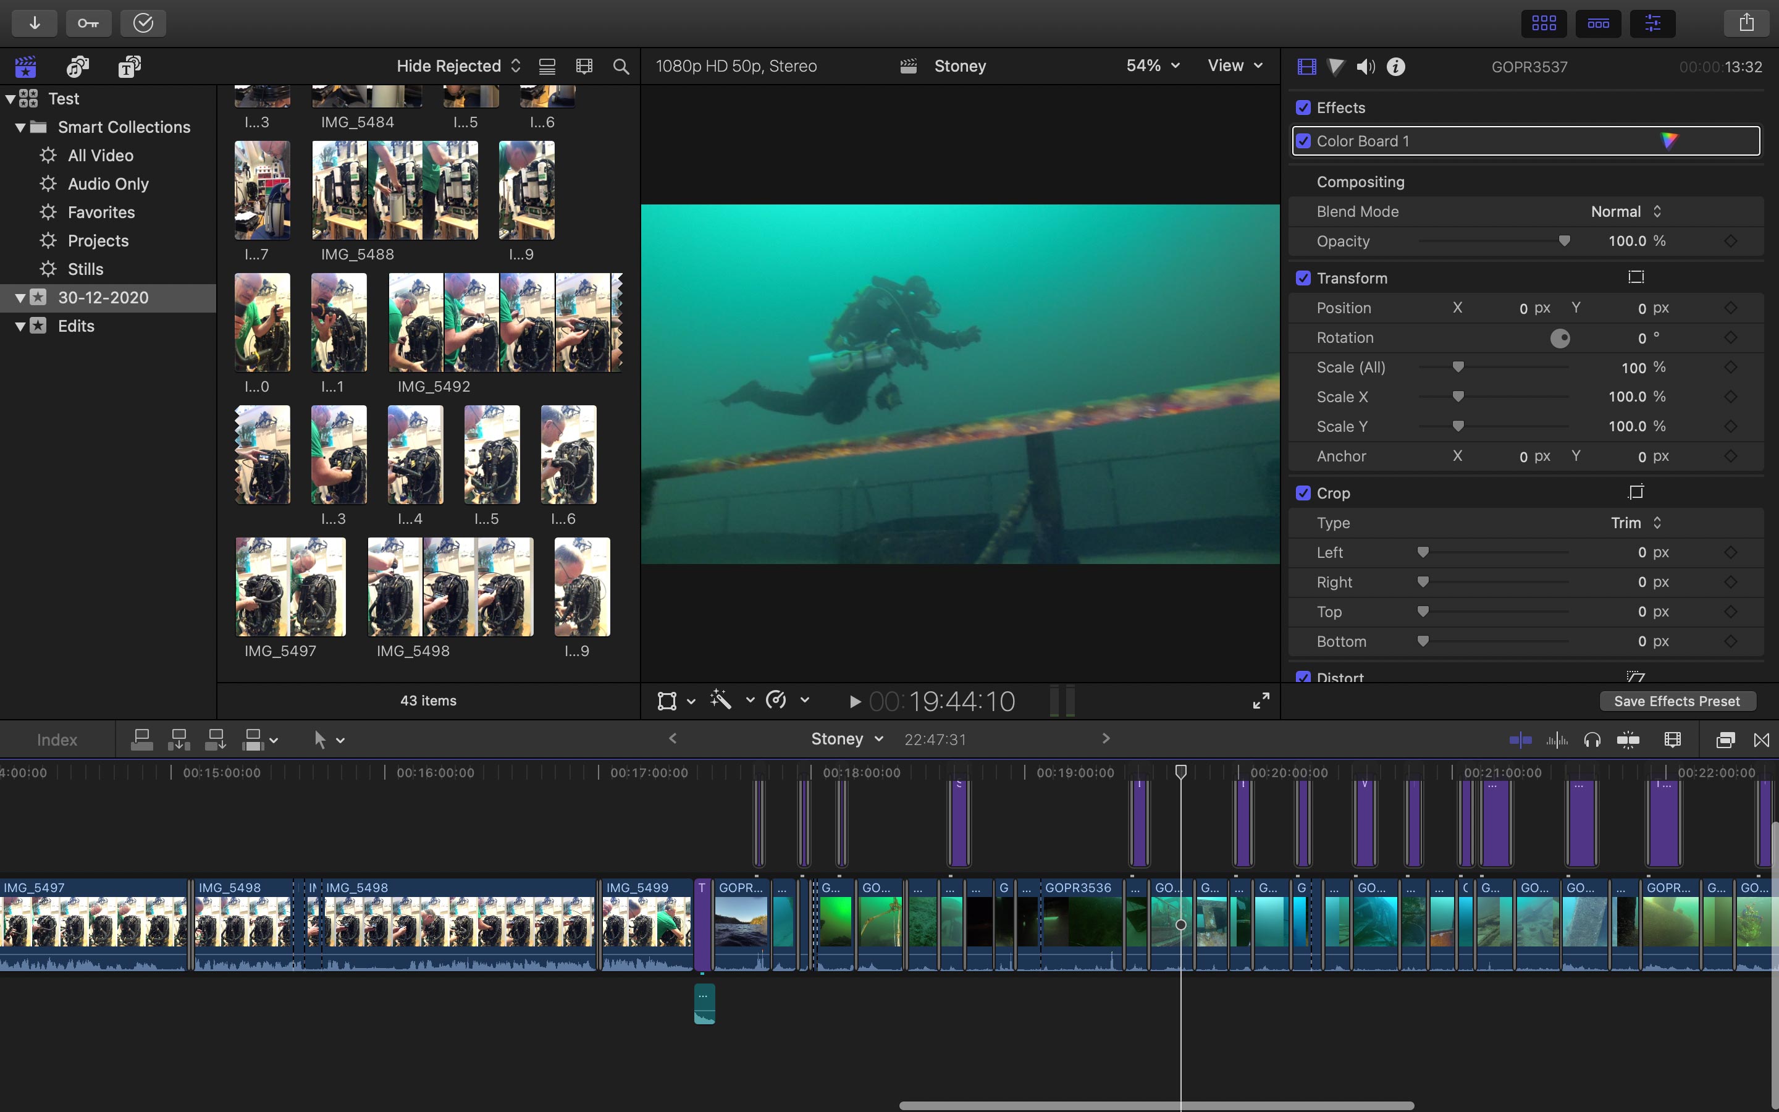Screen dimensions: 1779x1112
Task: Switch to the Audio Inspector speaker icon
Action: click(x=1365, y=67)
